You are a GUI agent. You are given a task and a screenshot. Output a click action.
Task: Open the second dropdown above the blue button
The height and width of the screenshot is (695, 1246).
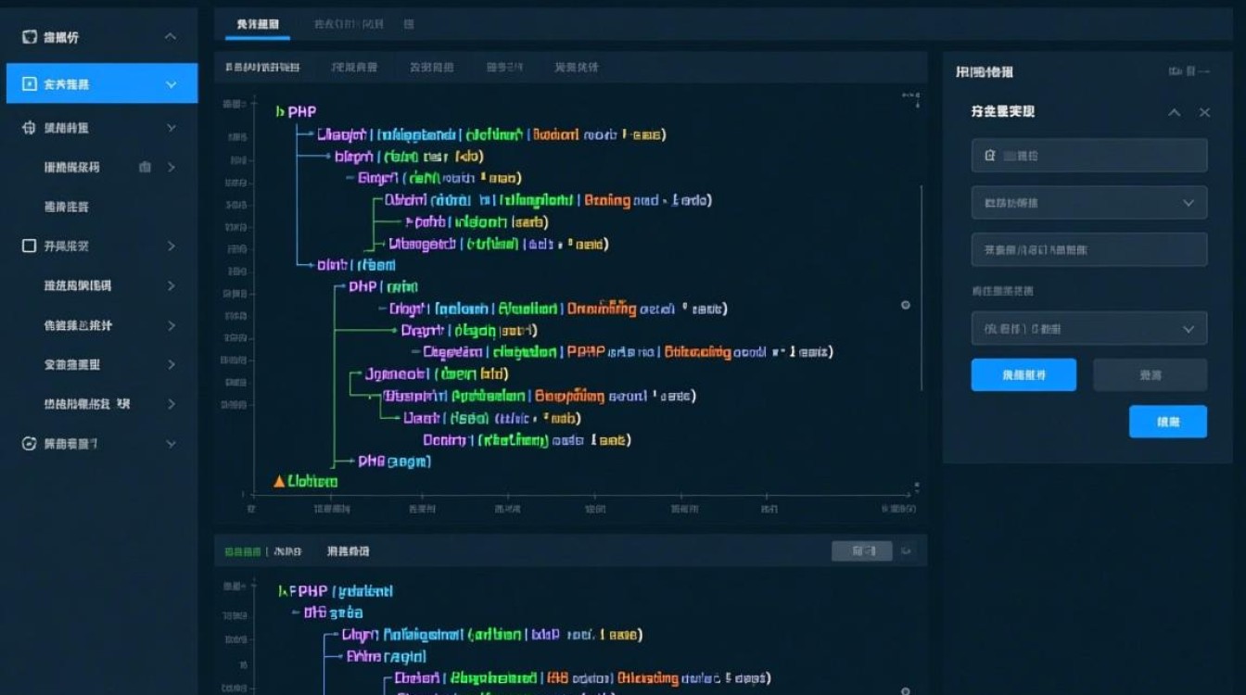1089,329
